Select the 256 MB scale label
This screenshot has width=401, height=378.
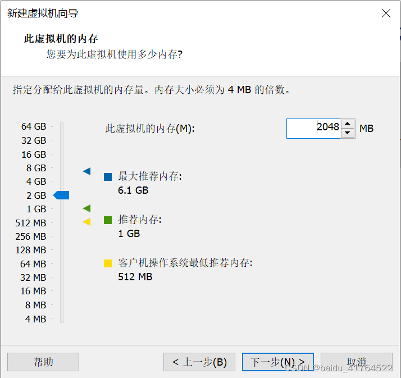pyautogui.click(x=31, y=237)
